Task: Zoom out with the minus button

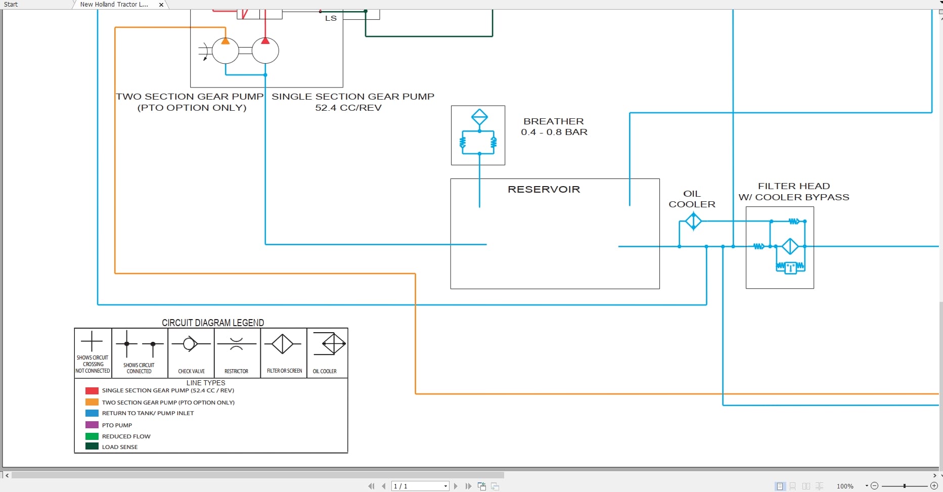Action: [x=875, y=485]
